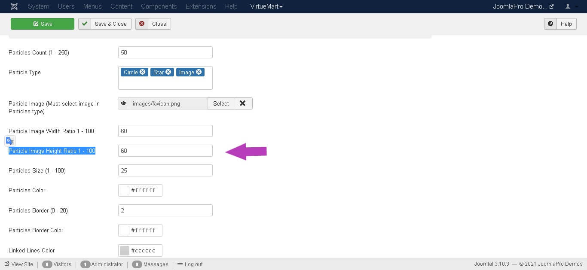The height and width of the screenshot is (270, 587).
Task: Pick the Particles Color swatch
Action: tap(125, 191)
